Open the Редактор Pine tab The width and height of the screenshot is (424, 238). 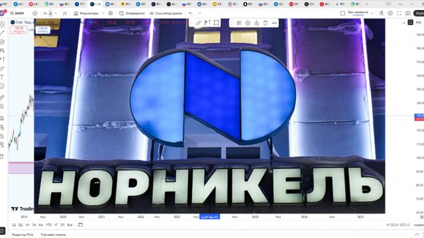coord(23,235)
